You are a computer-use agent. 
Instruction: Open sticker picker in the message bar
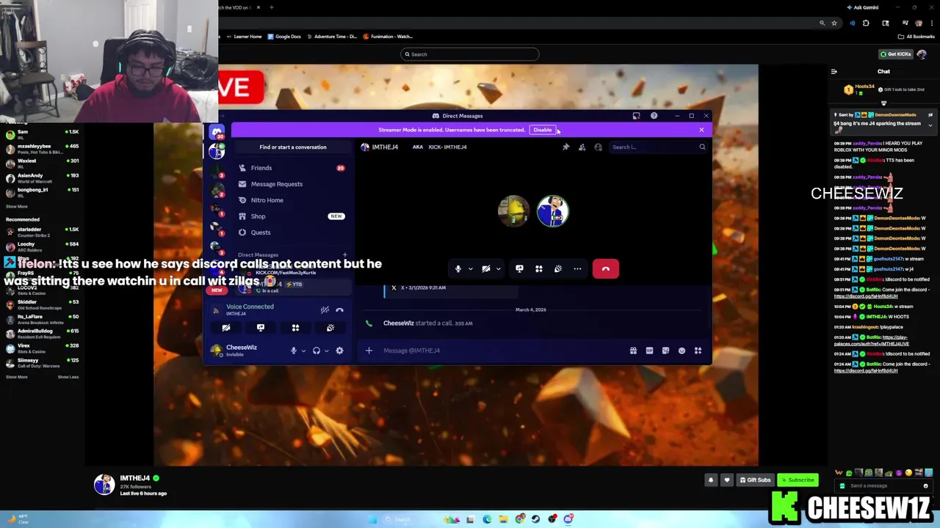pyautogui.click(x=665, y=351)
